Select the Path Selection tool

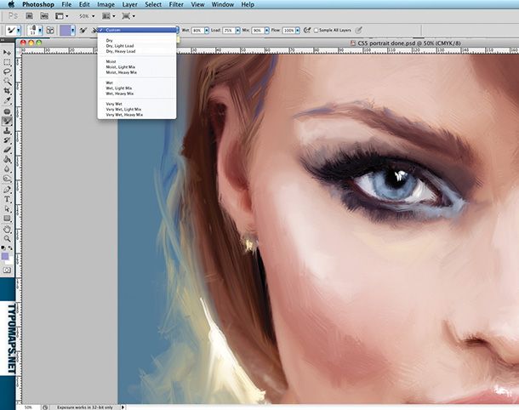pos(7,208)
